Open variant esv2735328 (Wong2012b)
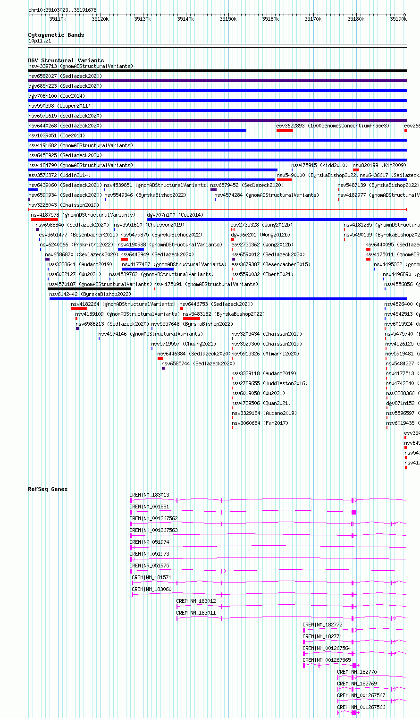This screenshot has width=420, height=718. tap(261, 225)
